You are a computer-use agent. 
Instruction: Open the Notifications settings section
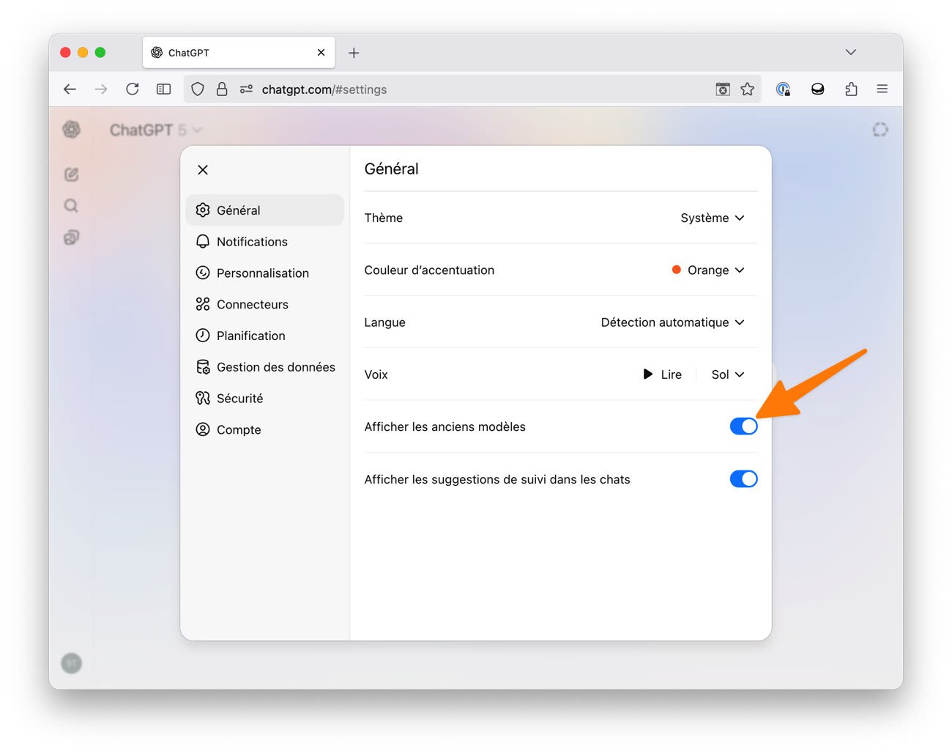(x=264, y=242)
